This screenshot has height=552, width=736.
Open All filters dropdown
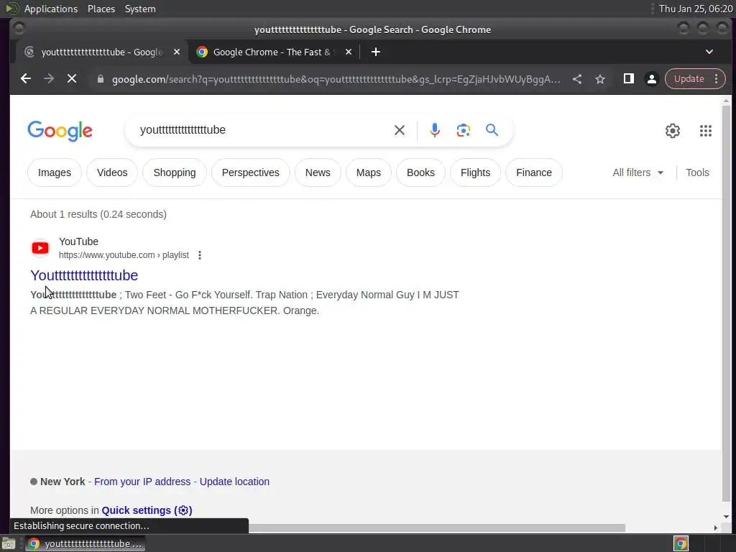pyautogui.click(x=638, y=172)
